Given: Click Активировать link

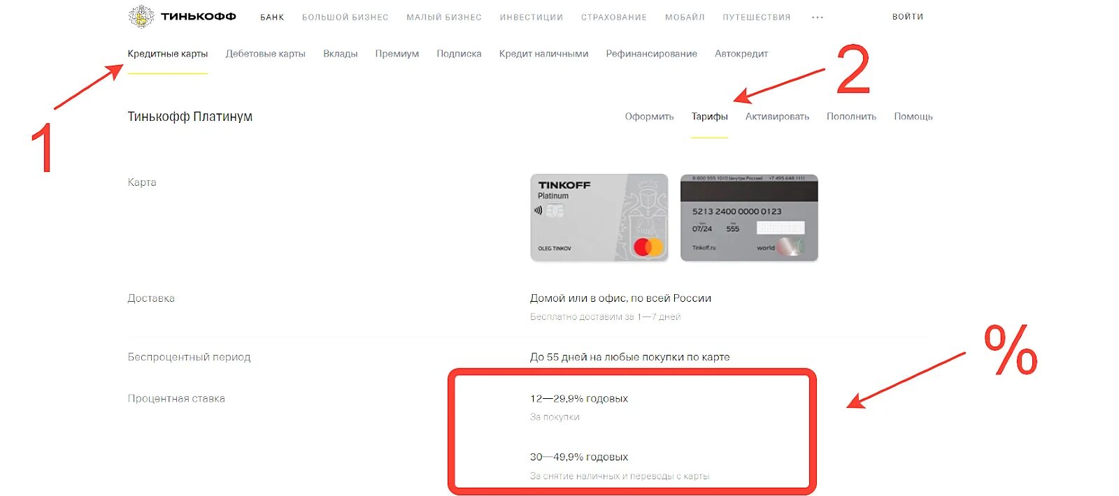Looking at the screenshot, I should coord(777,117).
